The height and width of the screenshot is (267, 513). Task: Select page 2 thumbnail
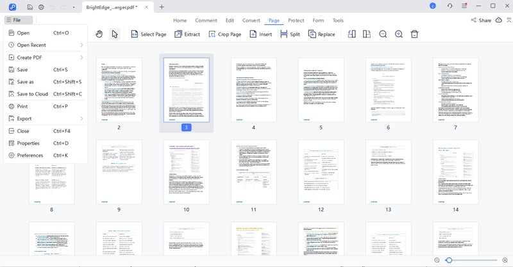click(x=119, y=90)
